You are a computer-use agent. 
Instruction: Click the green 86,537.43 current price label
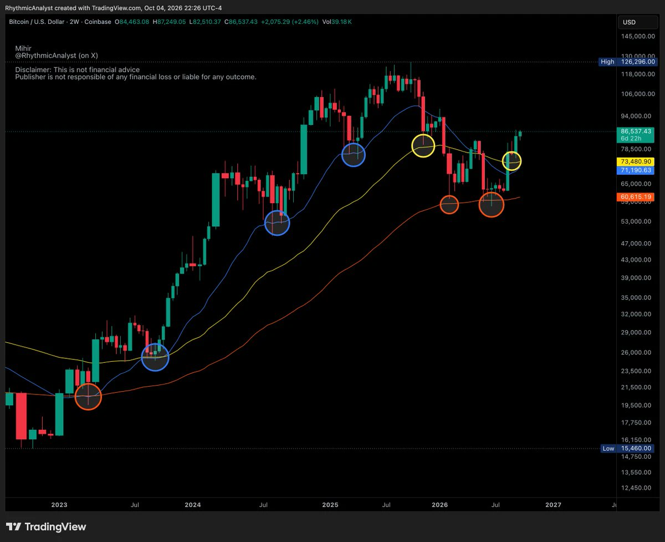(x=635, y=134)
